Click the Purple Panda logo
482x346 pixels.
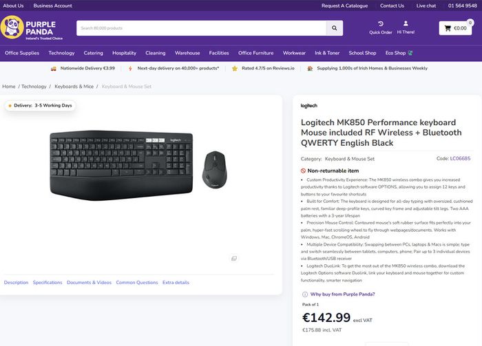pyautogui.click(x=32, y=28)
